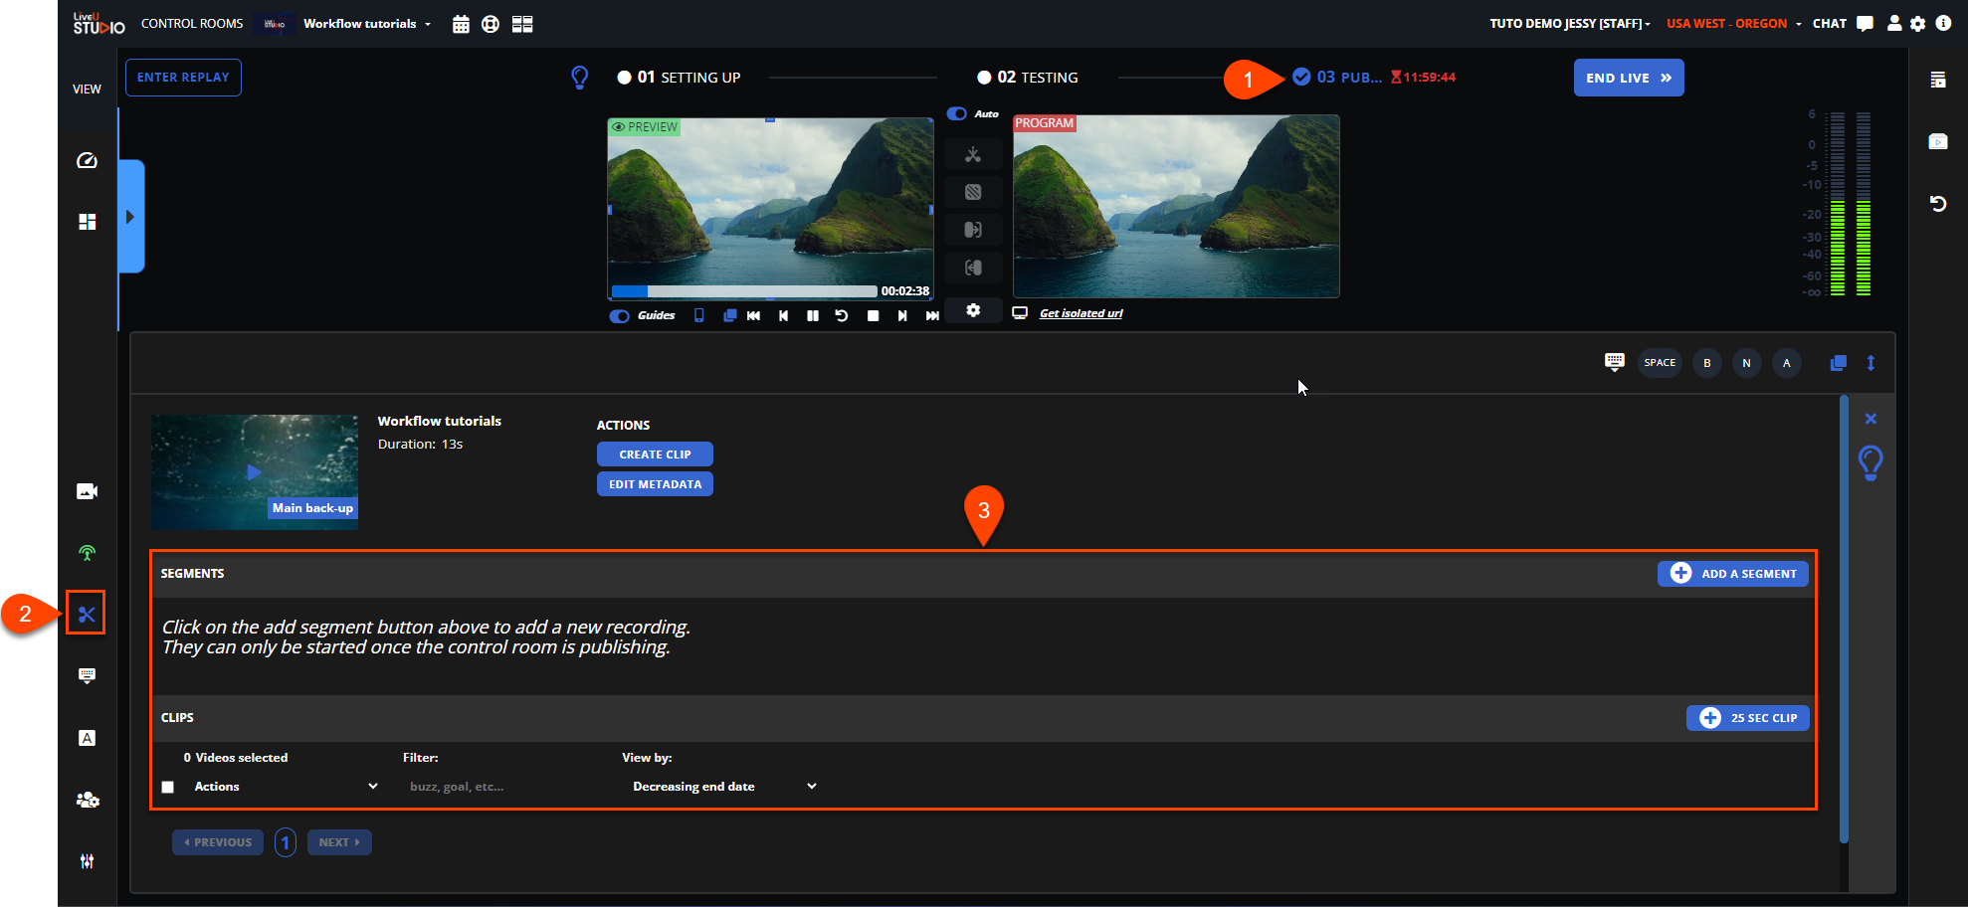
Task: Pause the preview playback
Action: (813, 315)
